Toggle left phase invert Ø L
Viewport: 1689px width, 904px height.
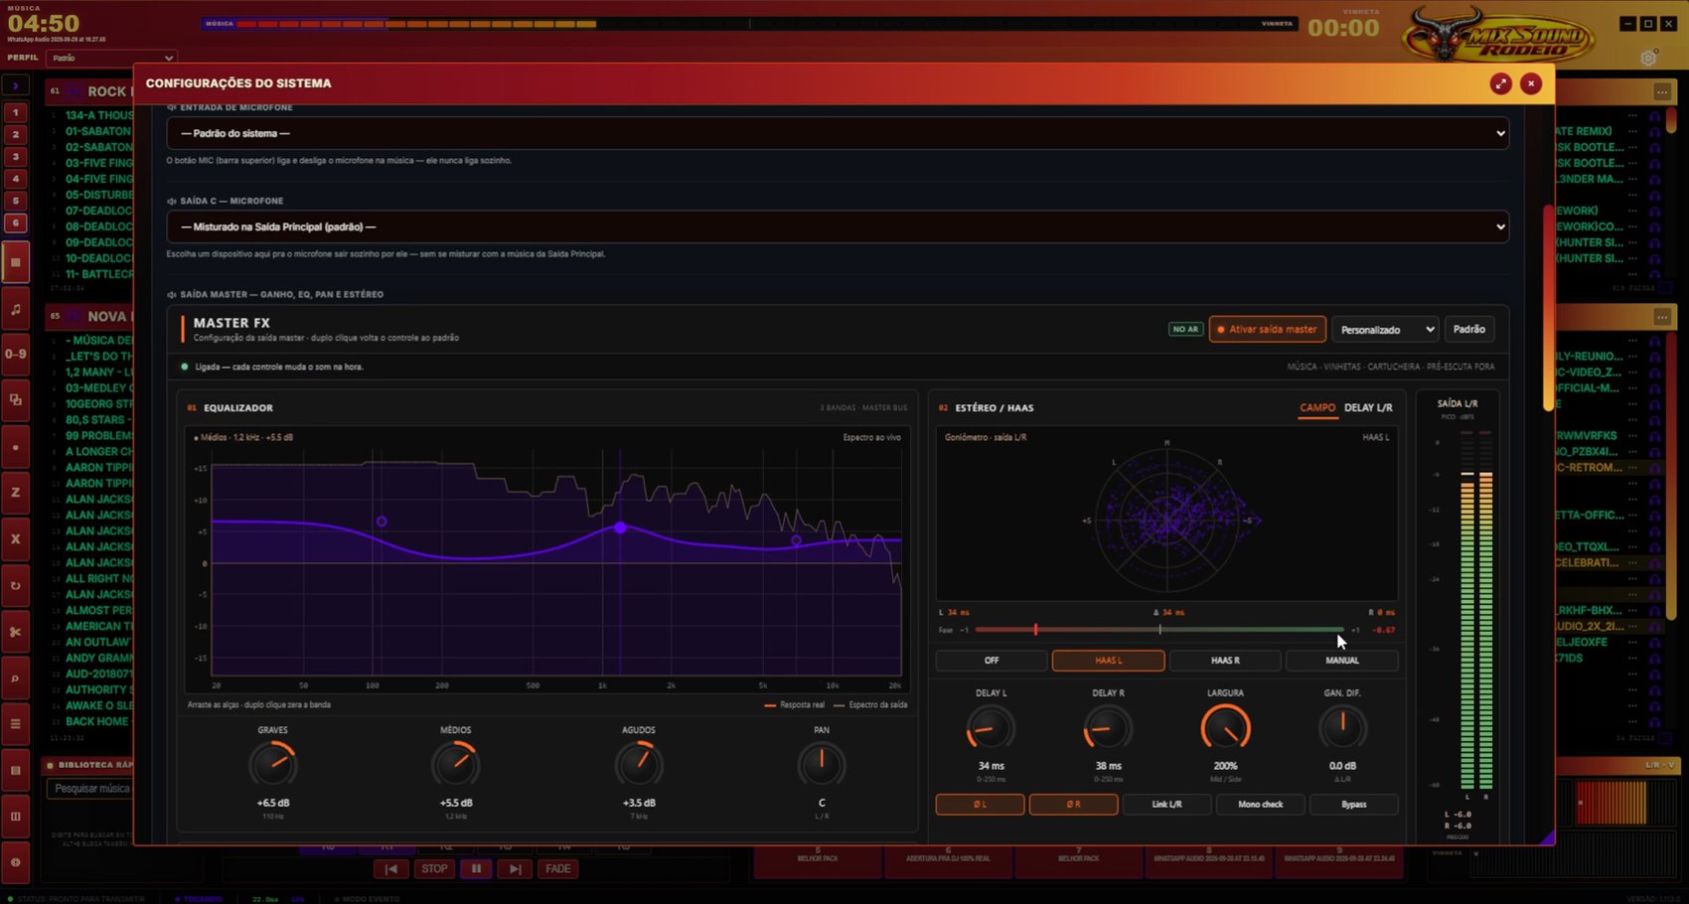980,805
